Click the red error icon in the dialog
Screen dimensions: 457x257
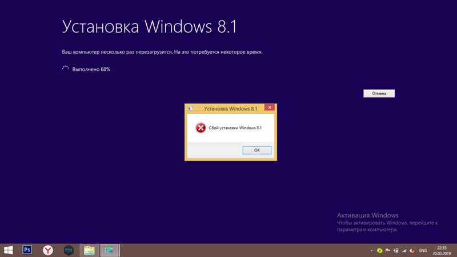coord(201,127)
